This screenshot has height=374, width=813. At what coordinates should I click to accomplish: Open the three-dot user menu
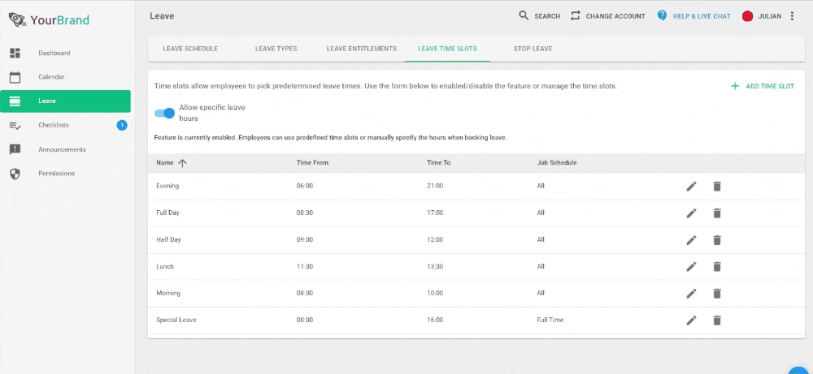point(792,16)
